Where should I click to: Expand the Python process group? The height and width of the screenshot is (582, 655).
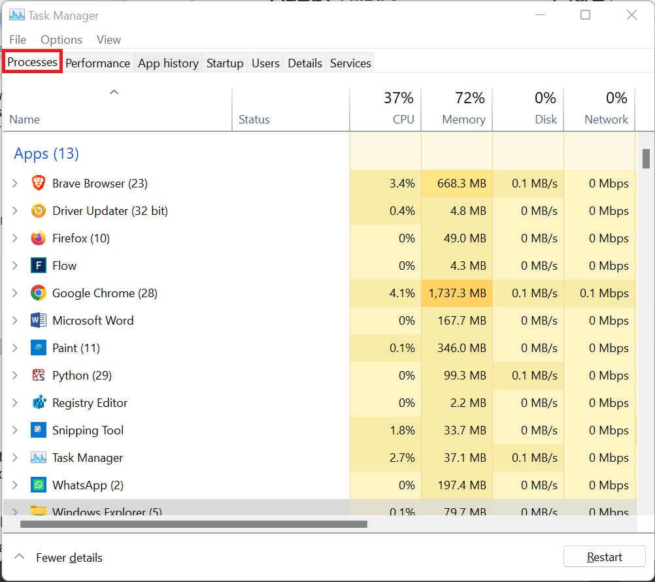click(15, 376)
